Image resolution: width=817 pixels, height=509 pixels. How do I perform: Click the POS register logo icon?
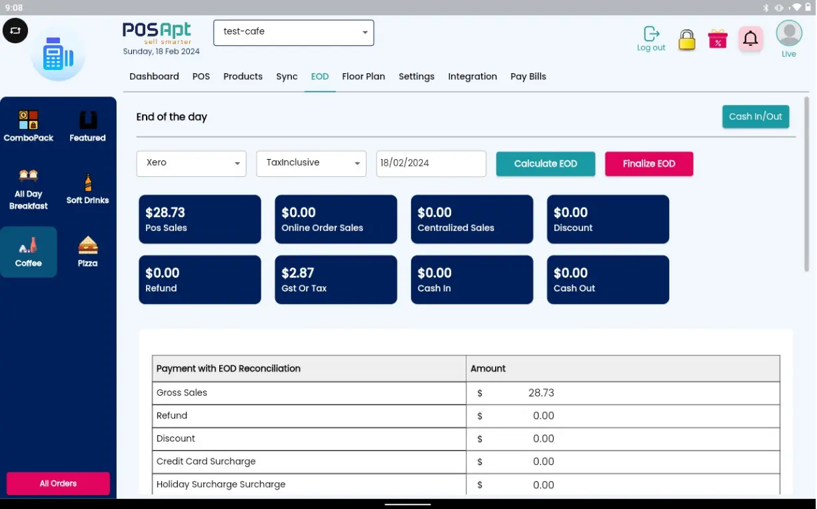pos(58,55)
